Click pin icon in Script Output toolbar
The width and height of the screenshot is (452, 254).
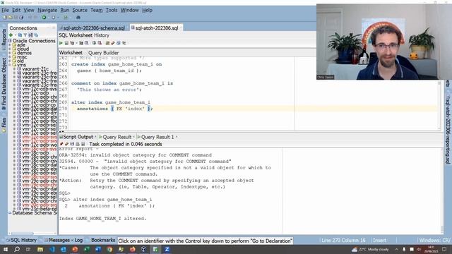61,144
